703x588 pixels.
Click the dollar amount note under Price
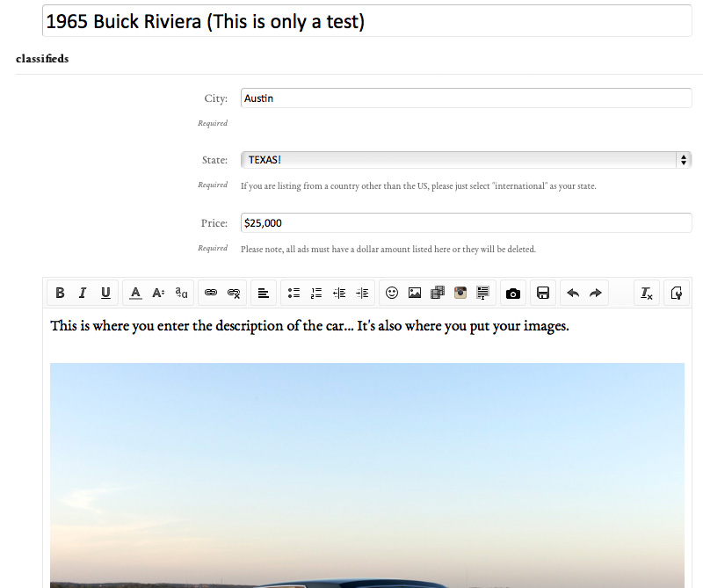pos(388,250)
